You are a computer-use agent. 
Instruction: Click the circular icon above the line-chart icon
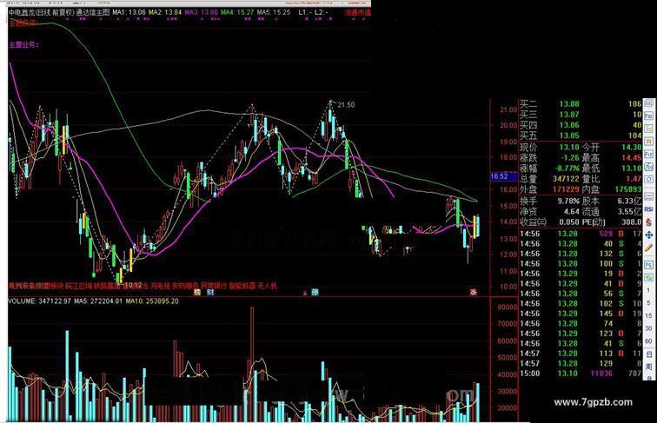648,179
